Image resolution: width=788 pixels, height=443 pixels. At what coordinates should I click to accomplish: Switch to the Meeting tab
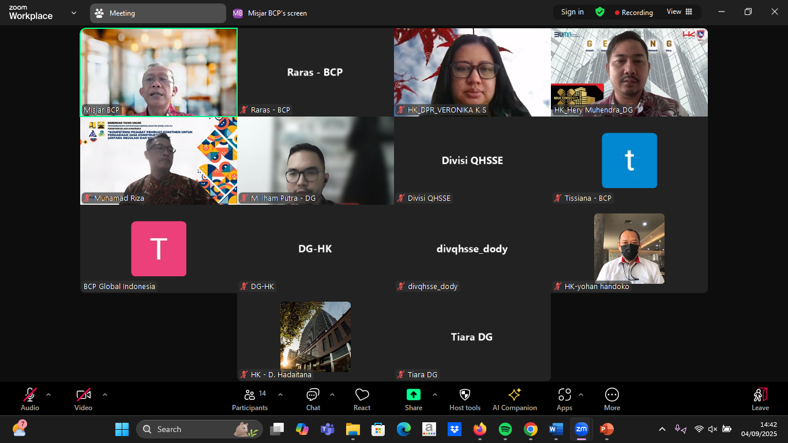coord(157,13)
